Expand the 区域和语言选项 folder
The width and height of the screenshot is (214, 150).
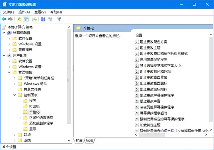pyautogui.click(x=20, y=118)
